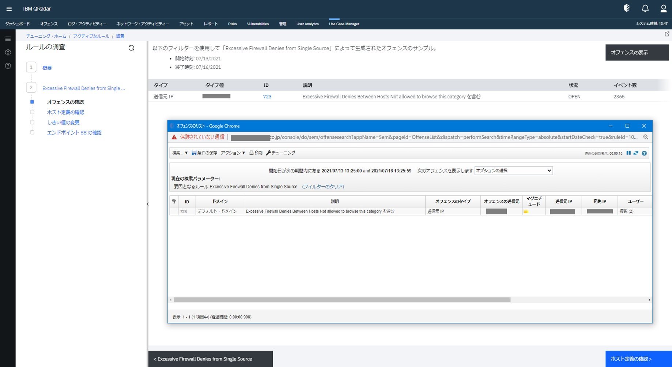The height and width of the screenshot is (367, 672).
Task: Save search criteria (条件の保存)
Action: (204, 153)
